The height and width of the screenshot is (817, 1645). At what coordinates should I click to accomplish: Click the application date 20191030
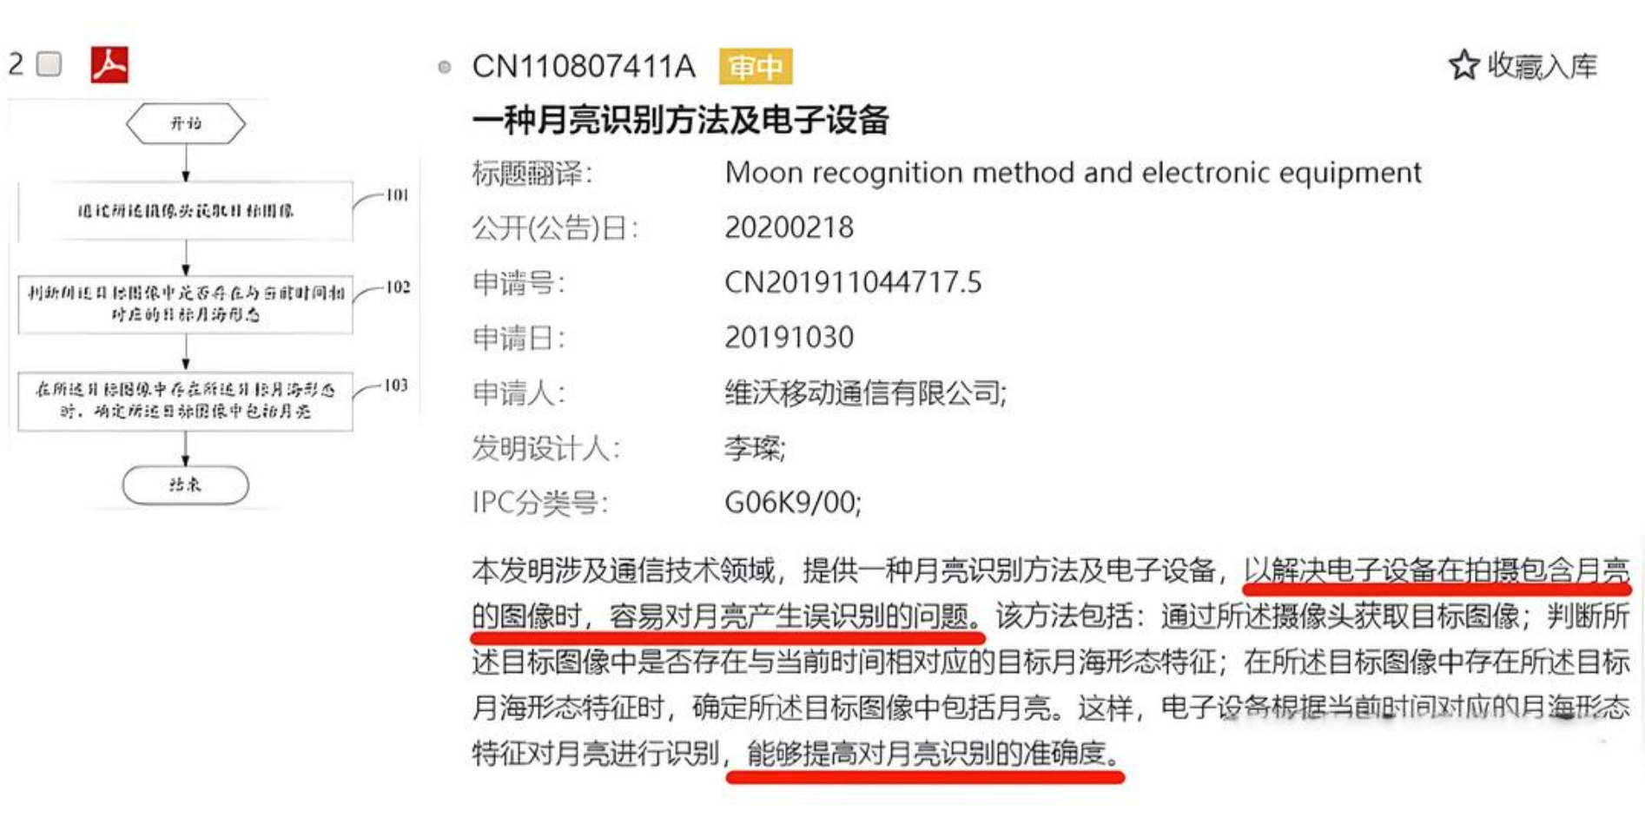click(789, 337)
